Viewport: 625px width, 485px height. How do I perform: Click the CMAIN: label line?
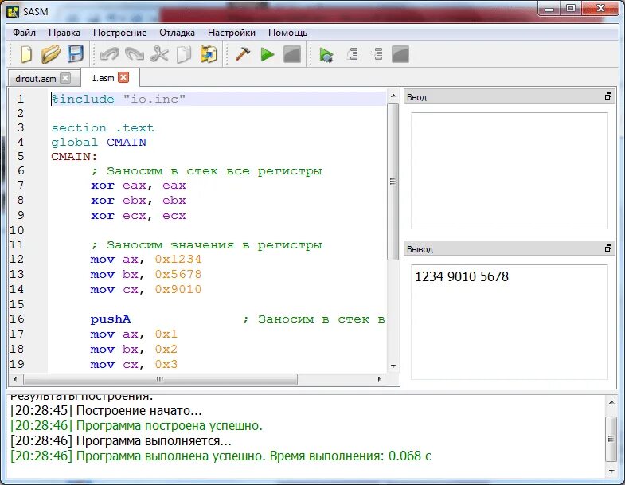[74, 156]
